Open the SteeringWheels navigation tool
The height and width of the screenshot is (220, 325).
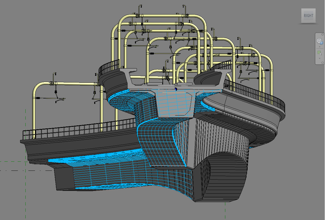(x=319, y=41)
